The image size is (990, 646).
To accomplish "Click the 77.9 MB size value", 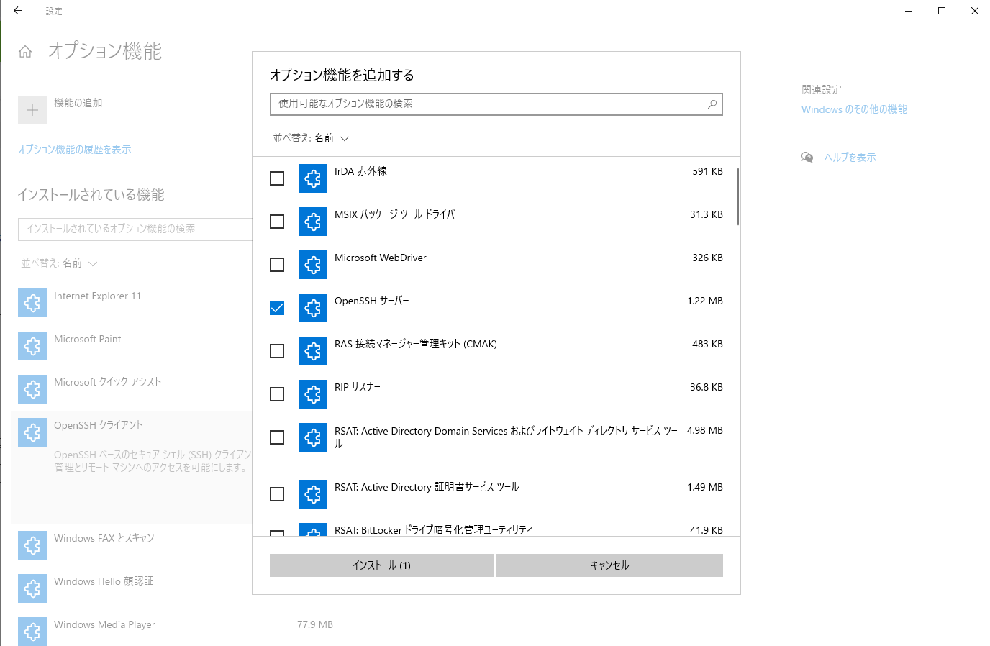I will pos(315,624).
